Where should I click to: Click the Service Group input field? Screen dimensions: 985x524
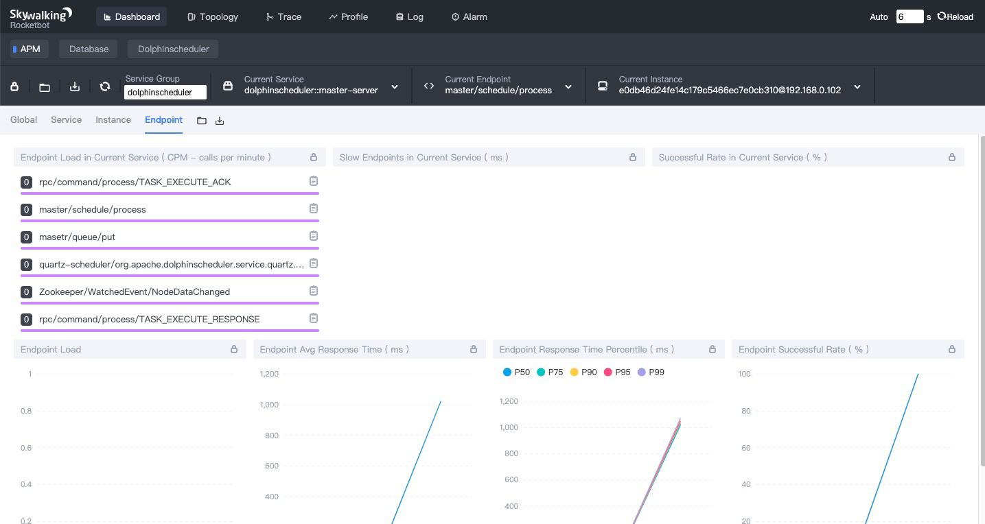(x=165, y=93)
